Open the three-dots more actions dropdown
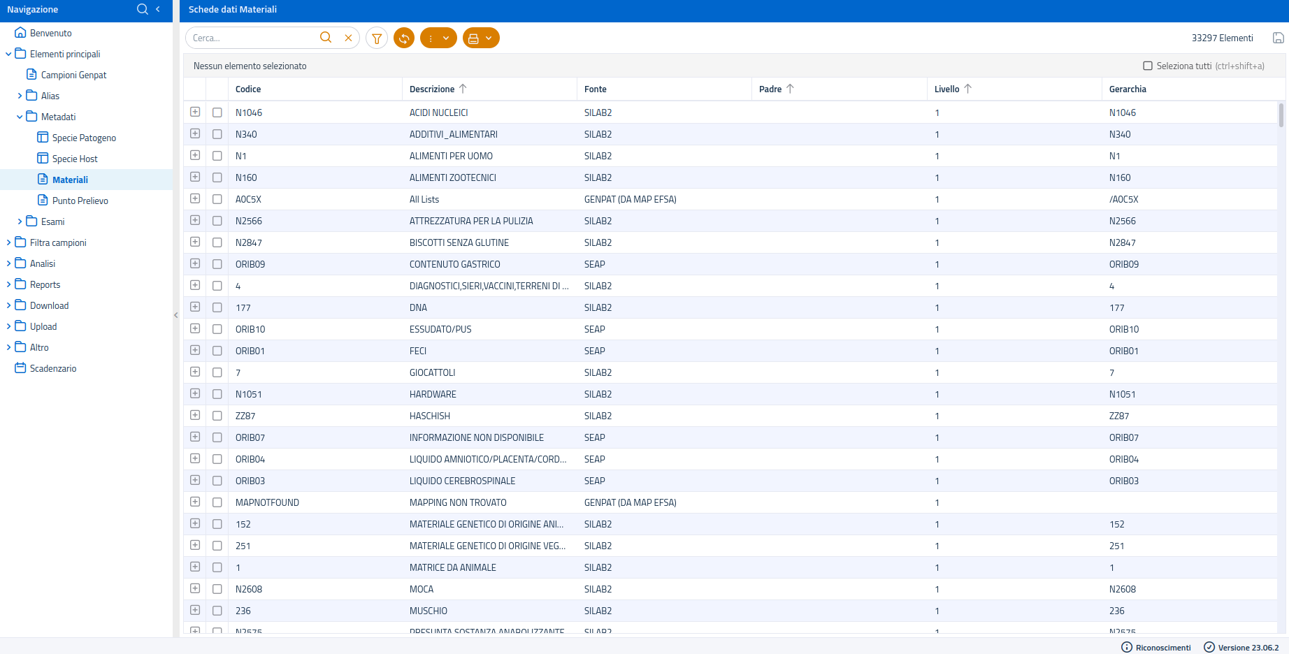This screenshot has width=1289, height=654. pyautogui.click(x=438, y=38)
